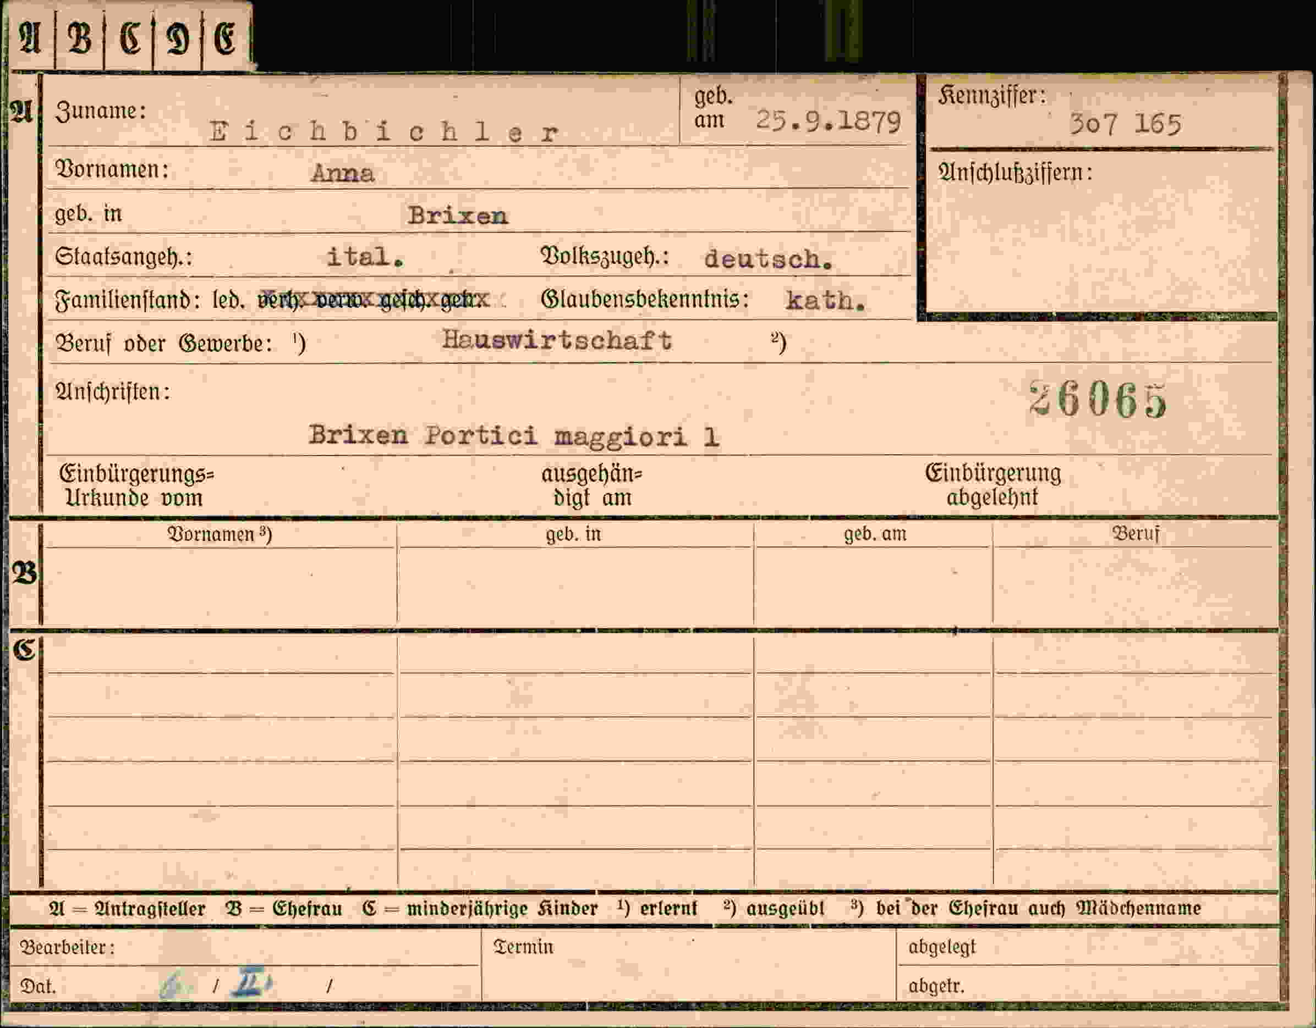Click the marital status 'led.'
Screen dimensions: 1316x1028
point(228,299)
